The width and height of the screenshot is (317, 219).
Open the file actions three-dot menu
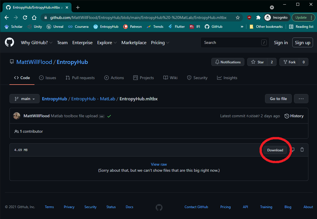pos(301,99)
